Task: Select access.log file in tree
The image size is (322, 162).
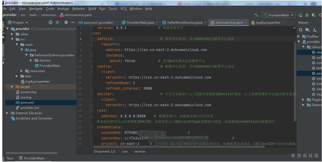Action: [x=26, y=92]
